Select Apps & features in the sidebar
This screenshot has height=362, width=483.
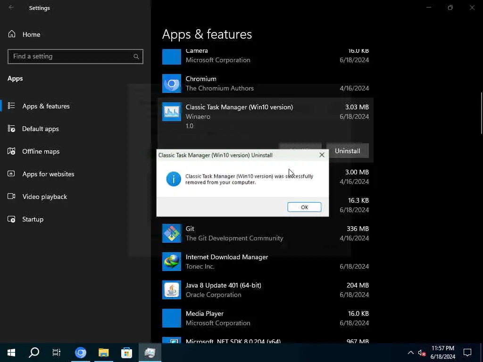click(46, 106)
